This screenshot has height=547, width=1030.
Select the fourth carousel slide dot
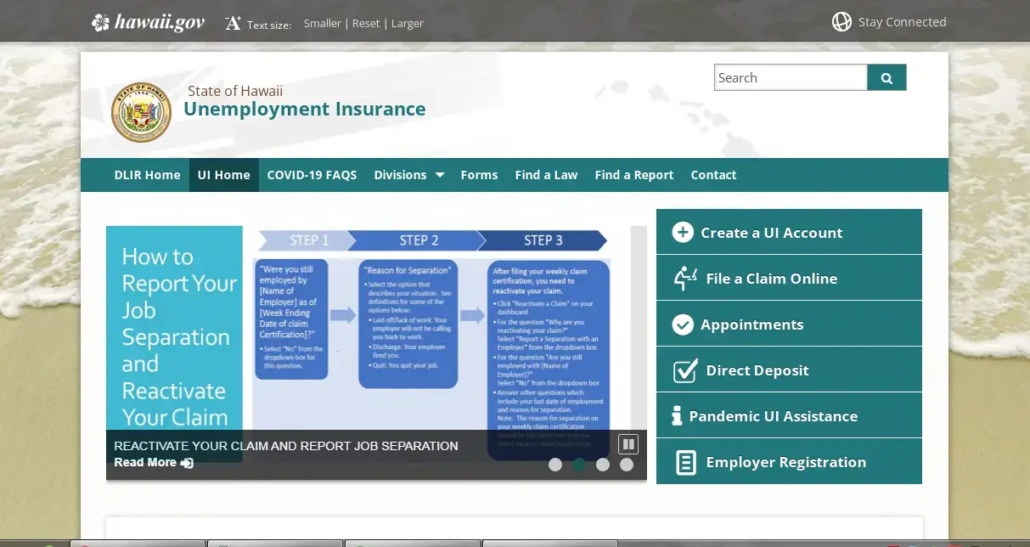click(627, 465)
